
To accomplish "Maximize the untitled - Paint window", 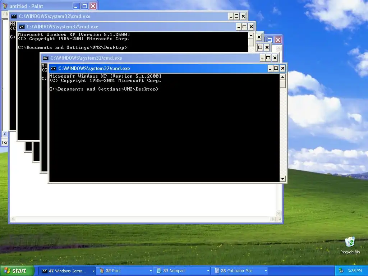I will (x=84, y=6).
